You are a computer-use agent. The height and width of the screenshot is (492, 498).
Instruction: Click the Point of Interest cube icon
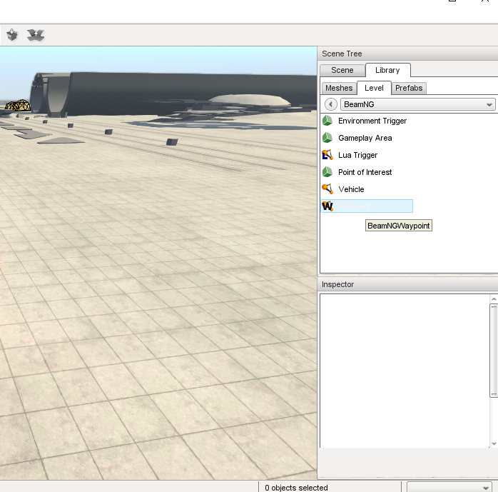click(x=327, y=172)
